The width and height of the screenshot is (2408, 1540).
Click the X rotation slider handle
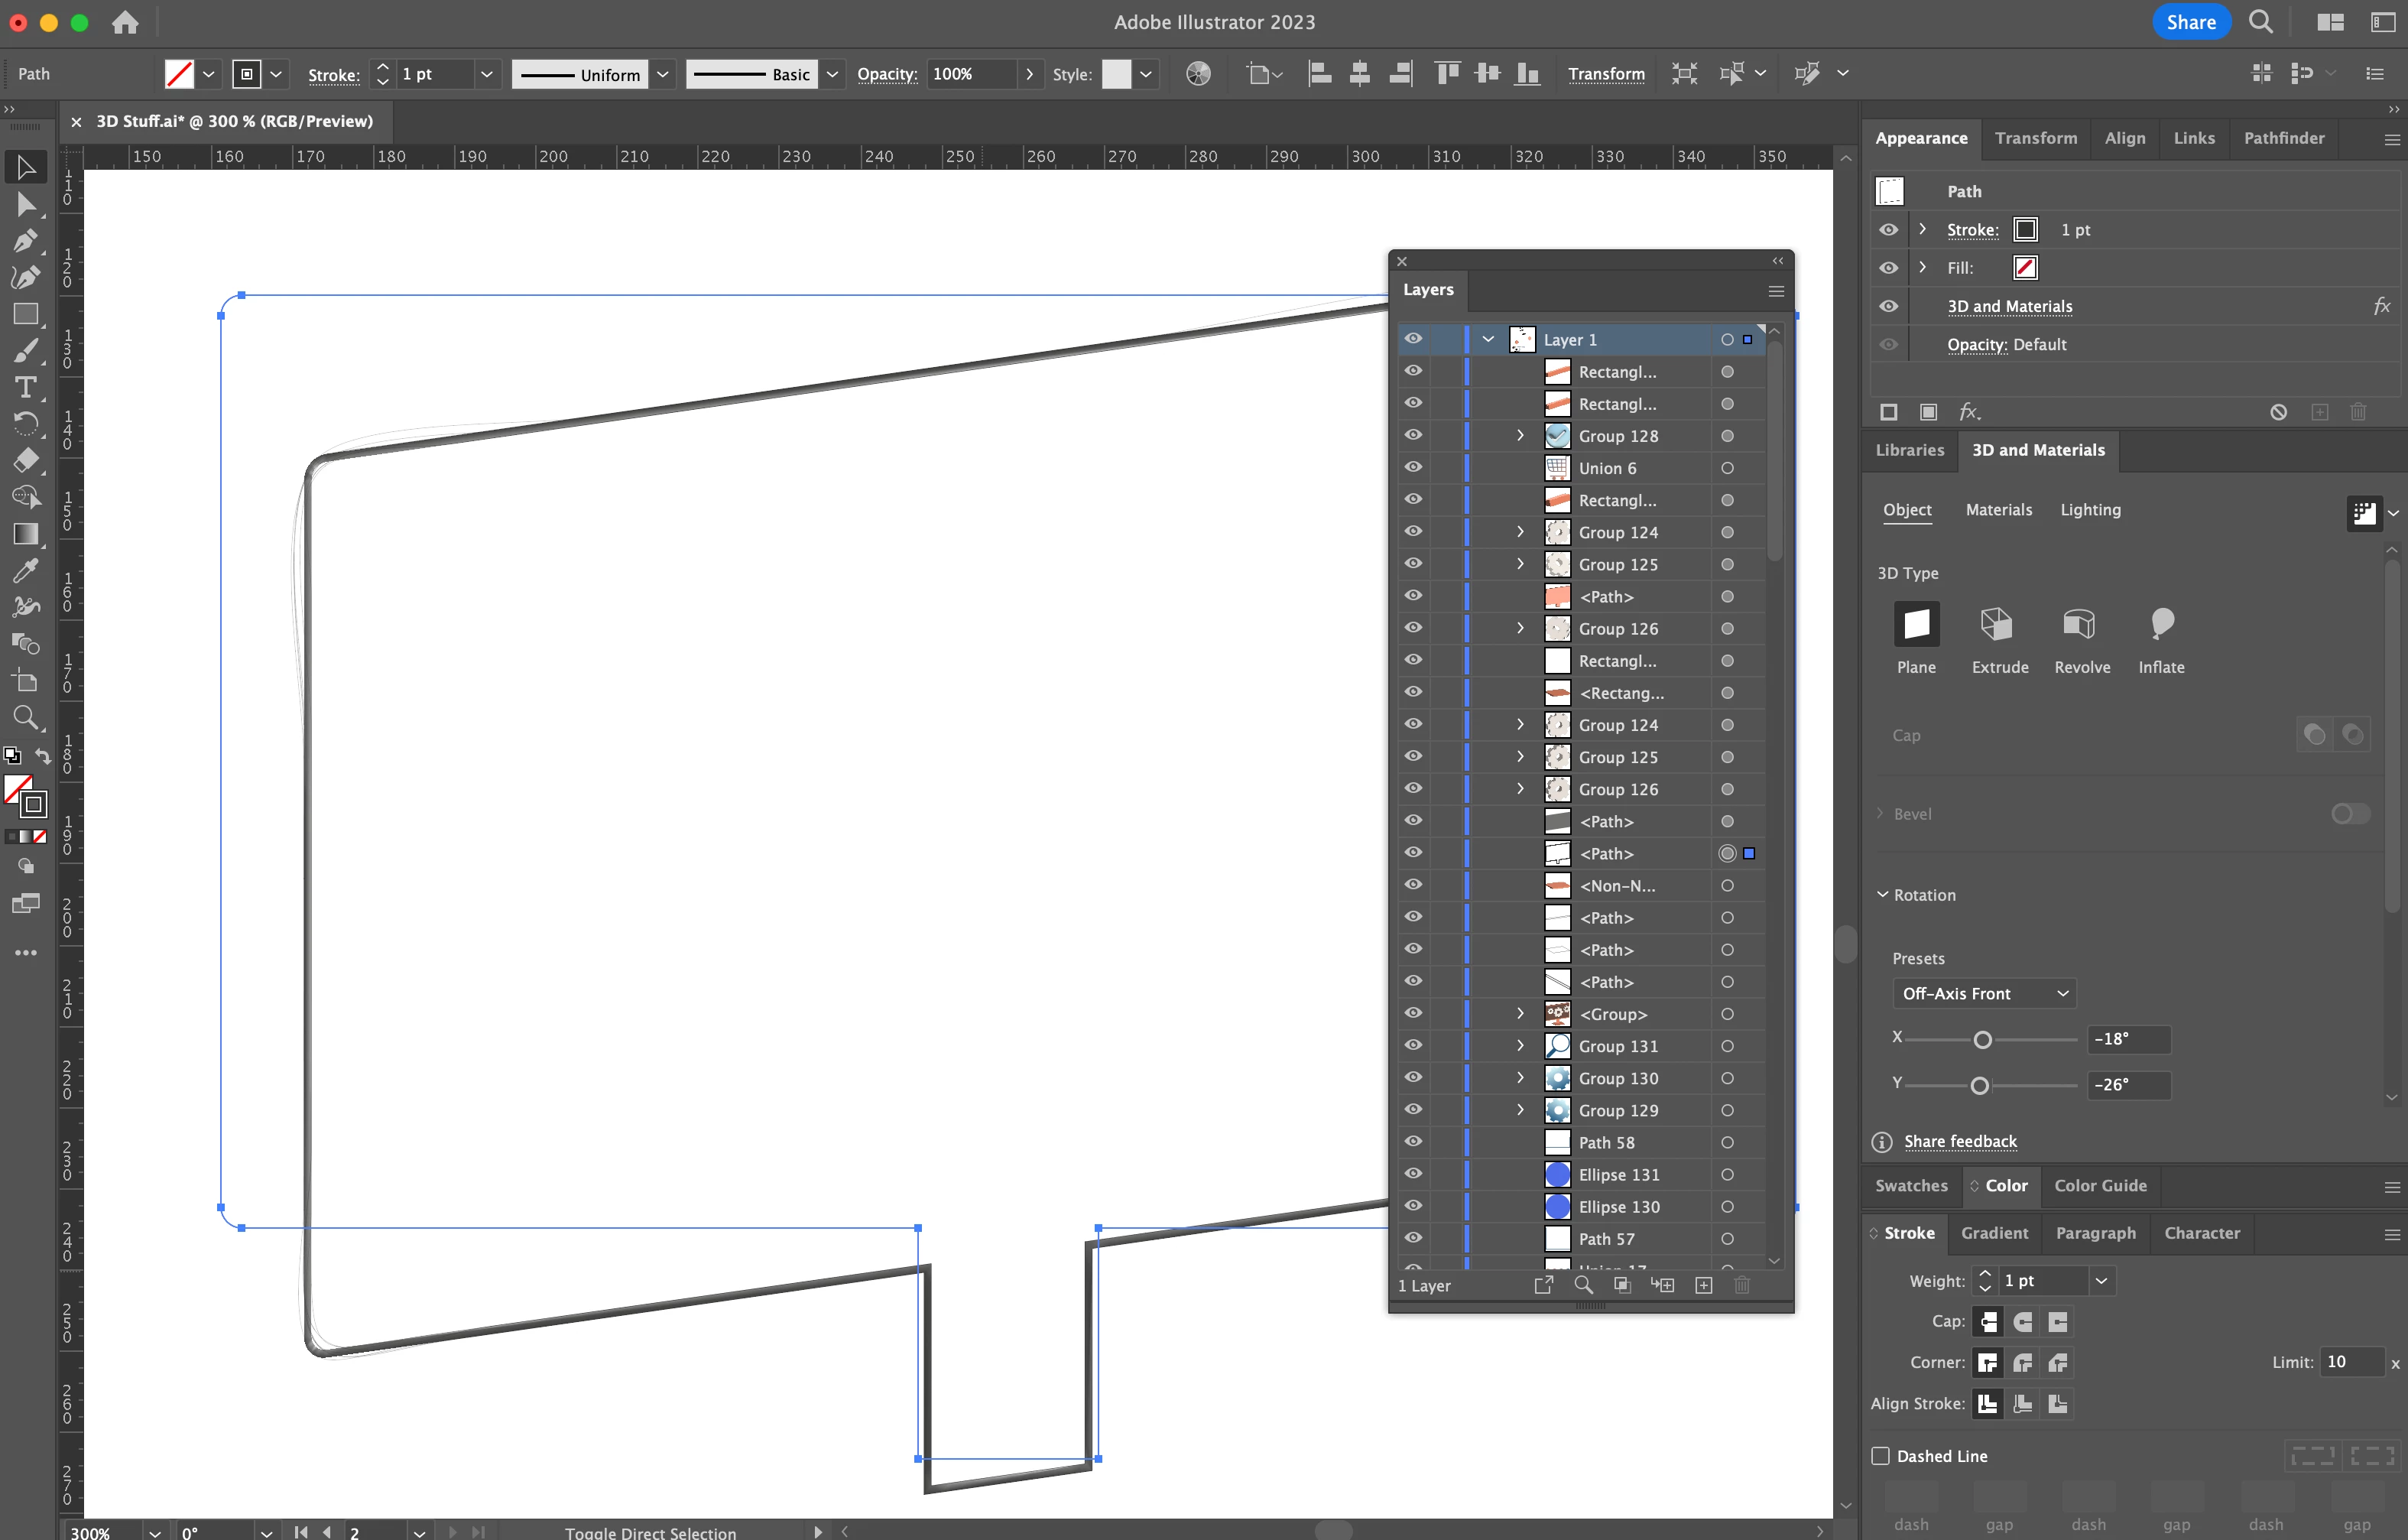[x=1982, y=1040]
